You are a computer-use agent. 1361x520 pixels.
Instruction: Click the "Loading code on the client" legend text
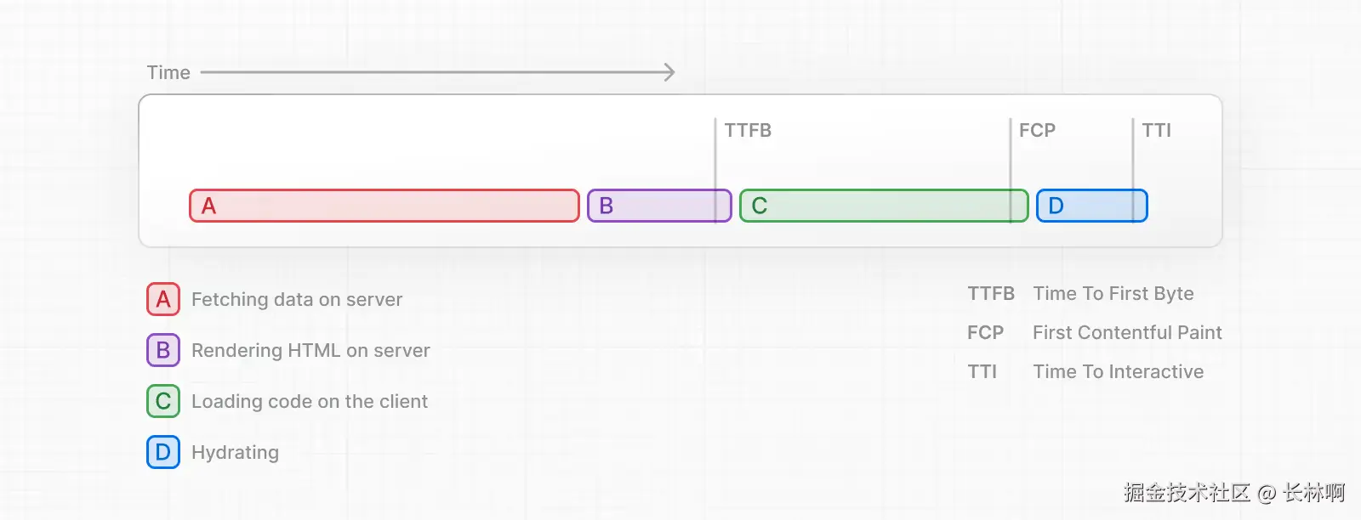point(310,401)
